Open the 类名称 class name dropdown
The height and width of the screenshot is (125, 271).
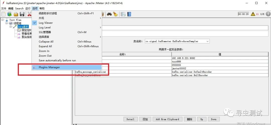click(x=208, y=41)
